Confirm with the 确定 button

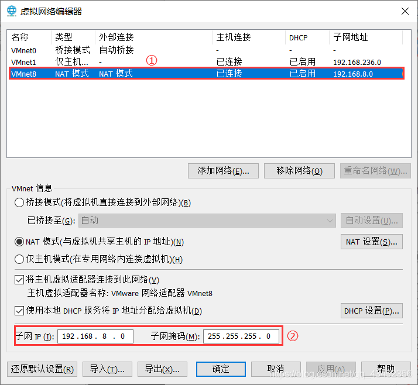click(221, 369)
